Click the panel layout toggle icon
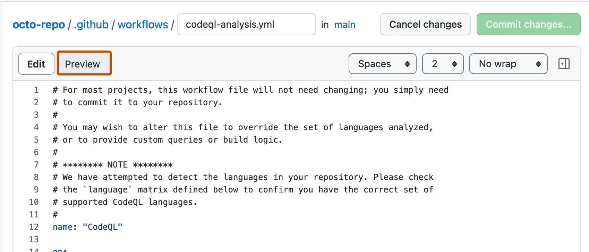 pyautogui.click(x=564, y=64)
